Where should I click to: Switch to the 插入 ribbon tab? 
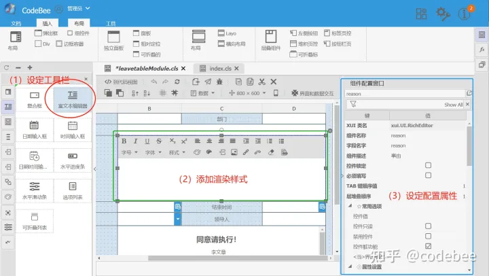[x=47, y=23]
